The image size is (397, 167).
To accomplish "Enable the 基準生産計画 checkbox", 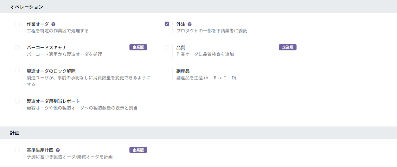I will (x=17, y=150).
